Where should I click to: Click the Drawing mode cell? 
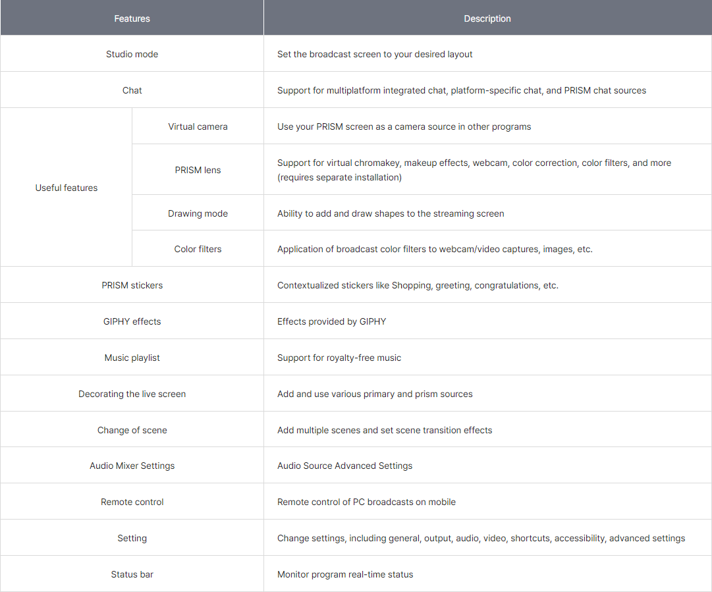tap(198, 213)
